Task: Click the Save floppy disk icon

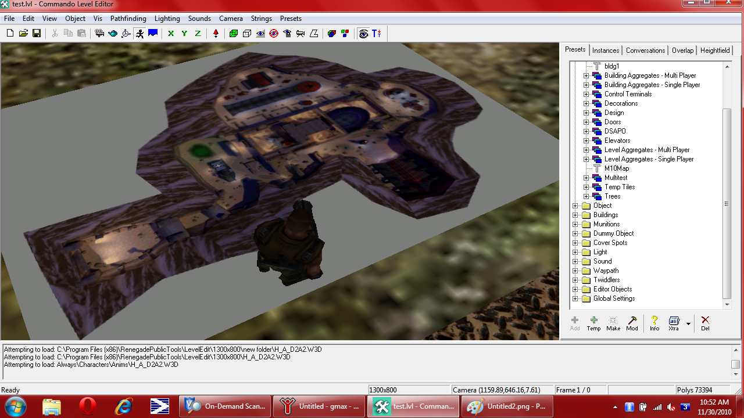Action: tap(37, 34)
